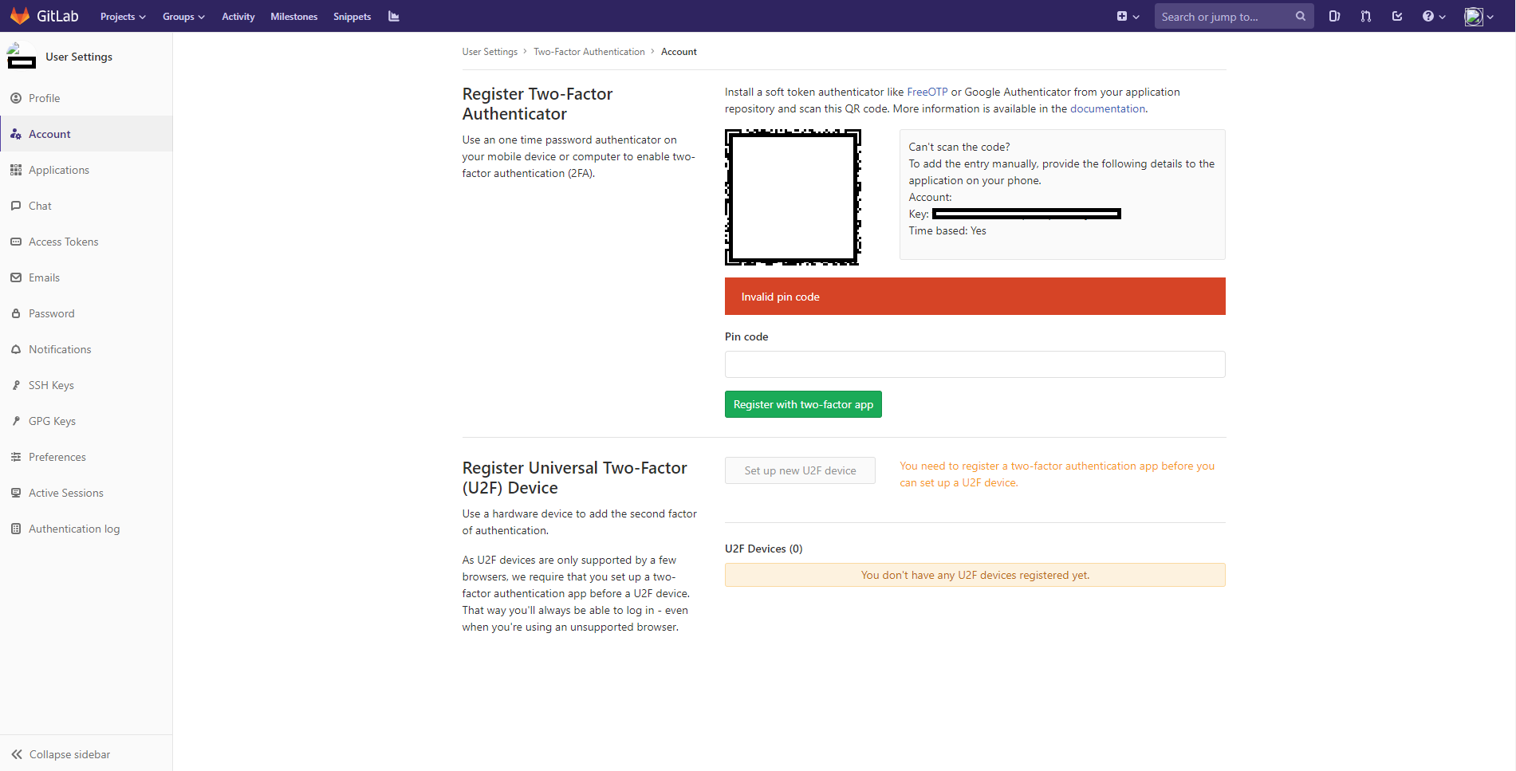Open the Activity menu item
The image size is (1516, 771).
click(238, 17)
